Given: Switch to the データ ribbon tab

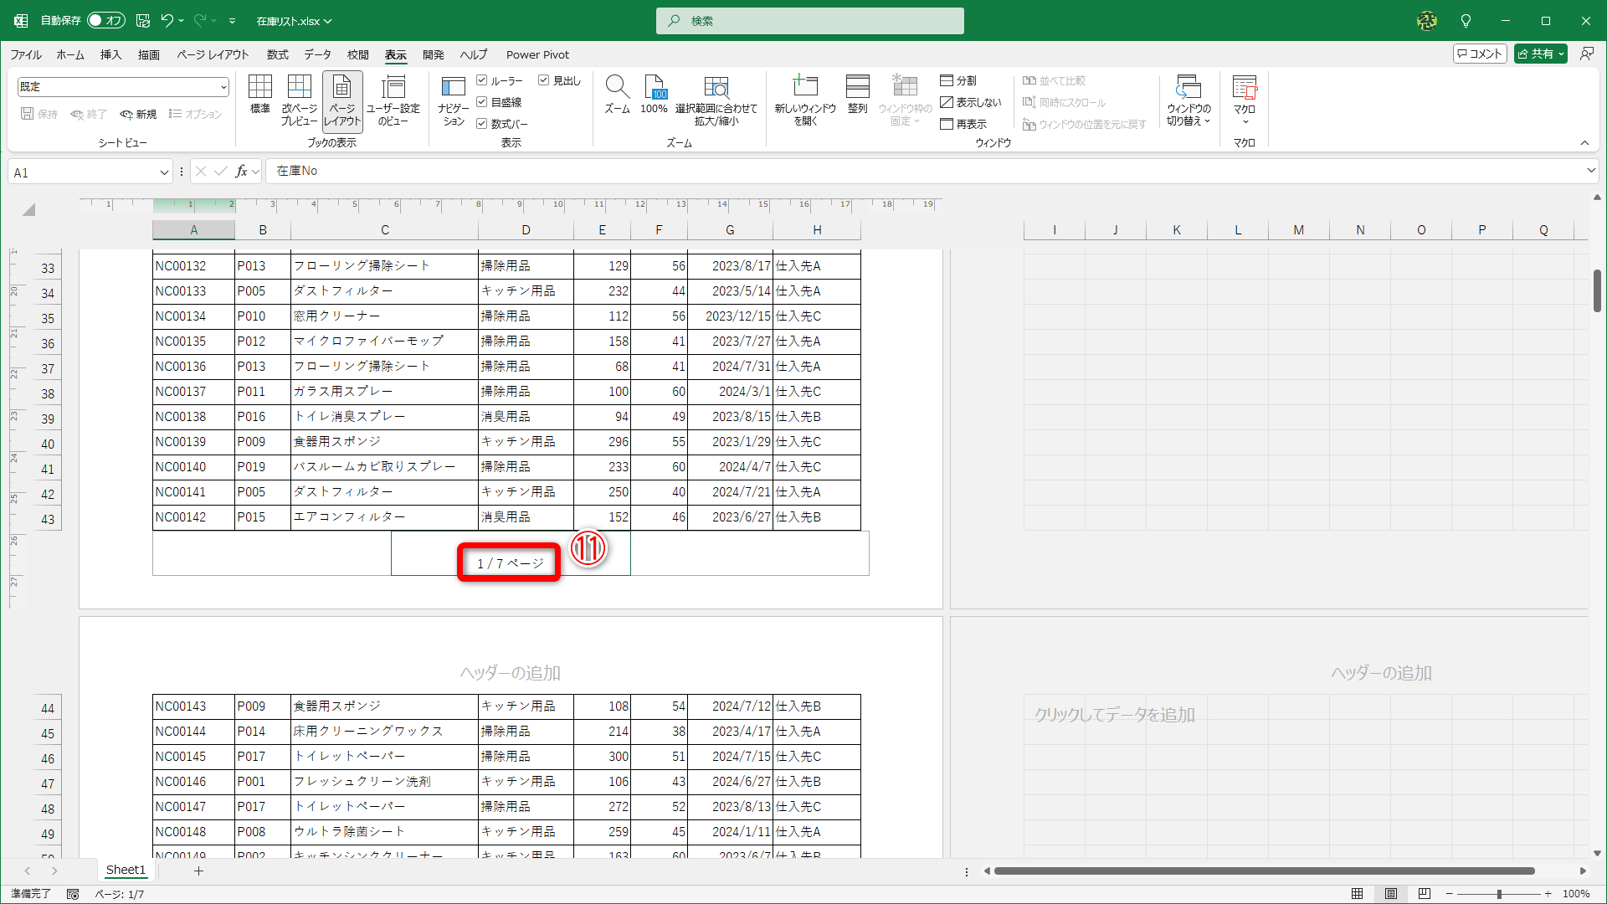Looking at the screenshot, I should click(317, 54).
